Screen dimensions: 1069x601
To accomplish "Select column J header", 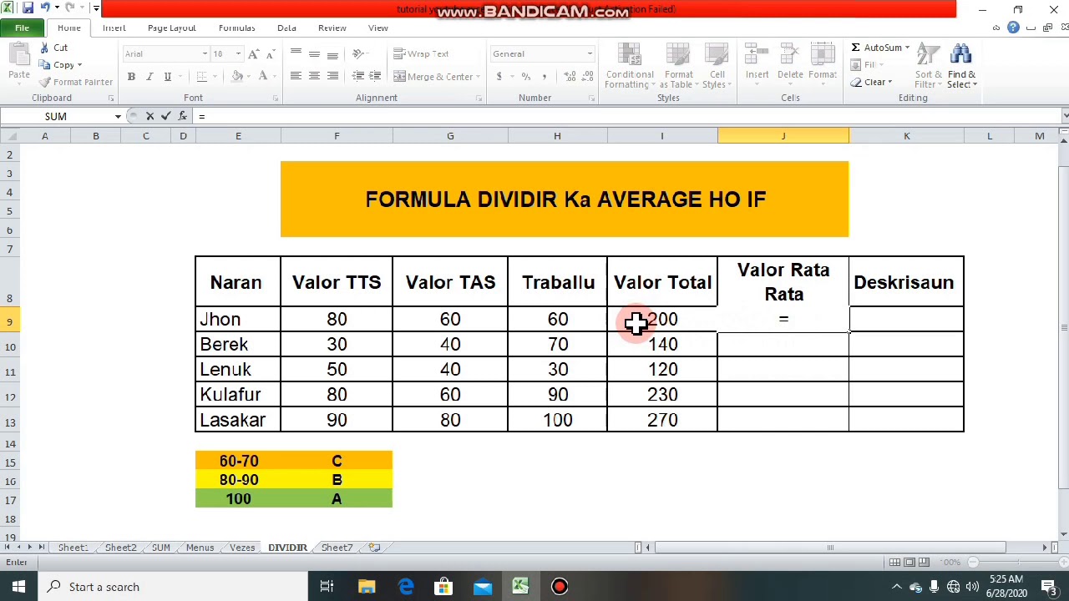I will click(783, 135).
